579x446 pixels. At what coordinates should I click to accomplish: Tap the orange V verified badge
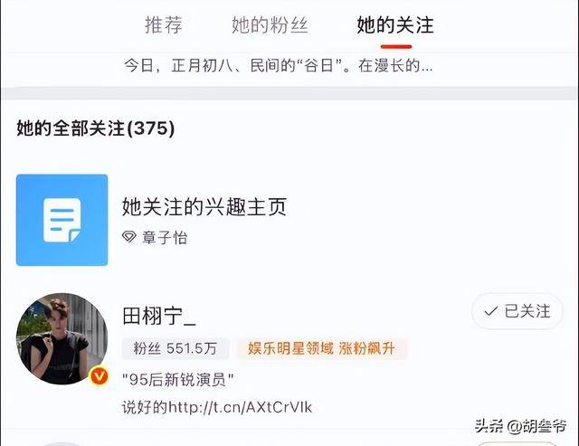(x=100, y=376)
